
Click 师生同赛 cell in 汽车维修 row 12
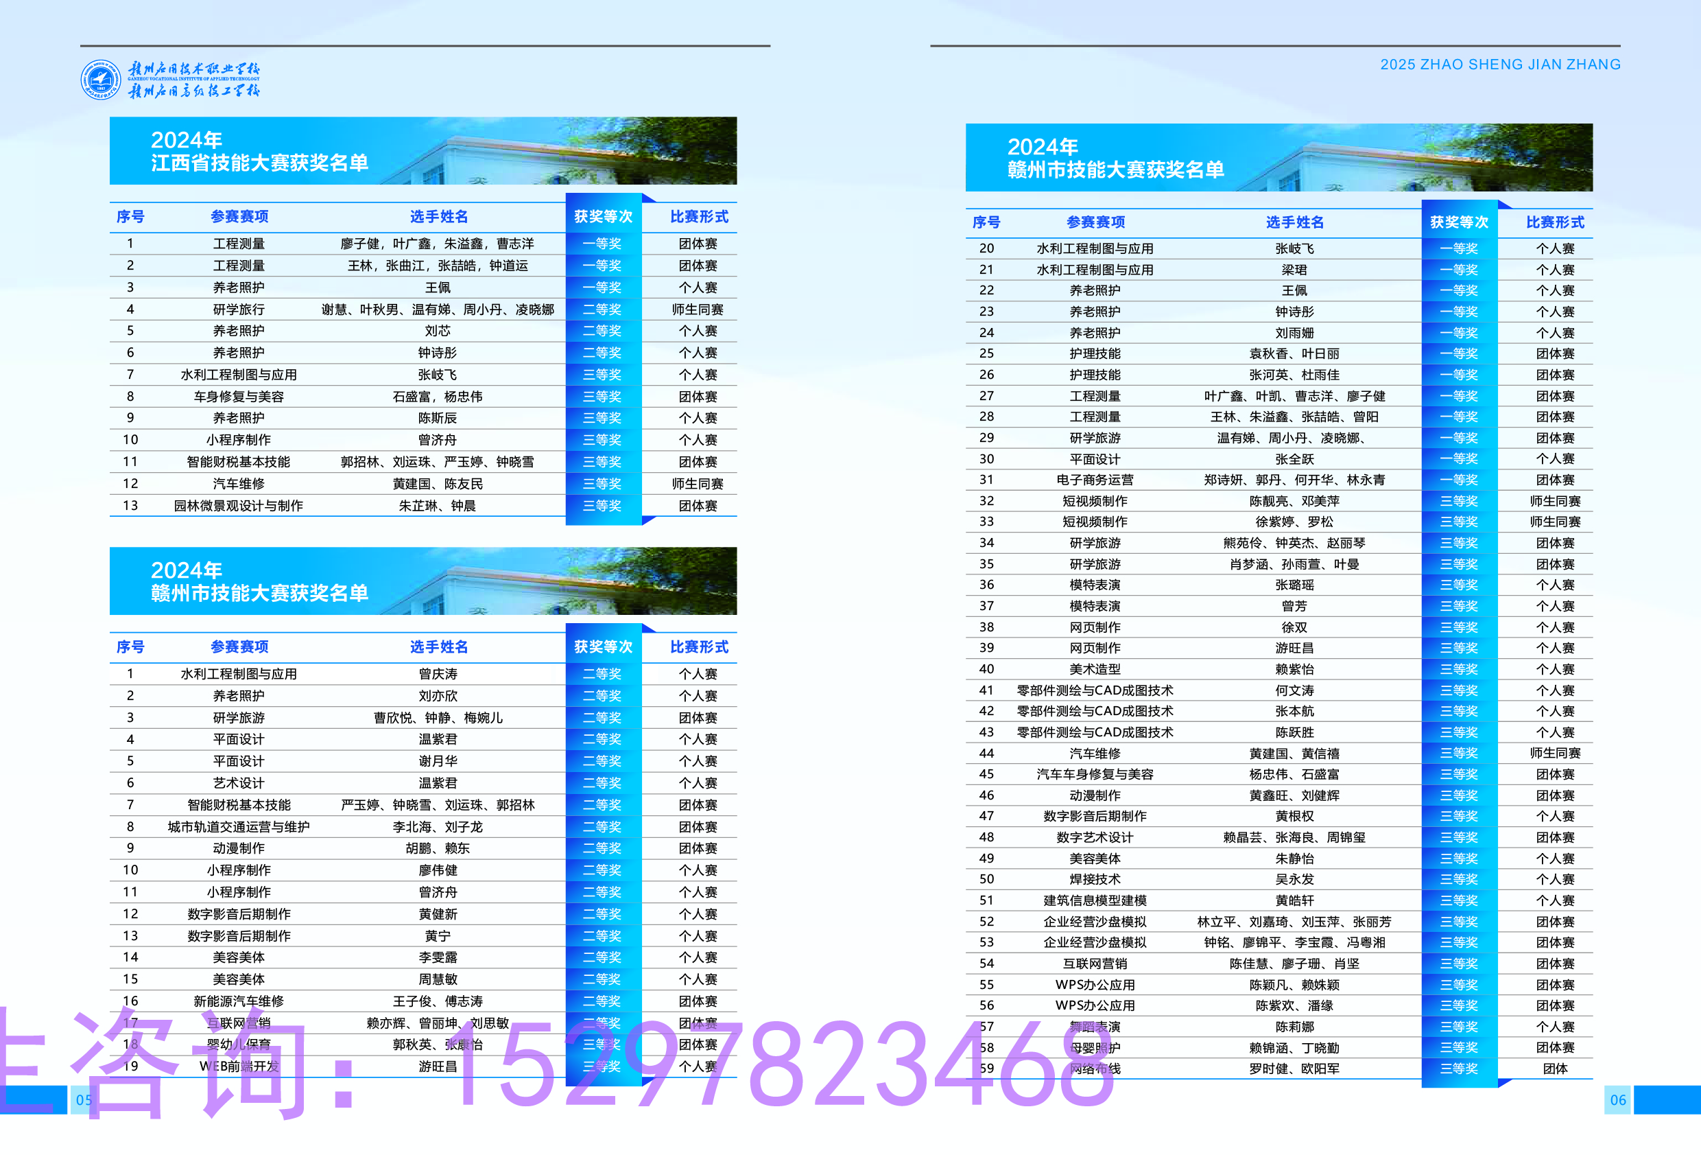click(698, 483)
